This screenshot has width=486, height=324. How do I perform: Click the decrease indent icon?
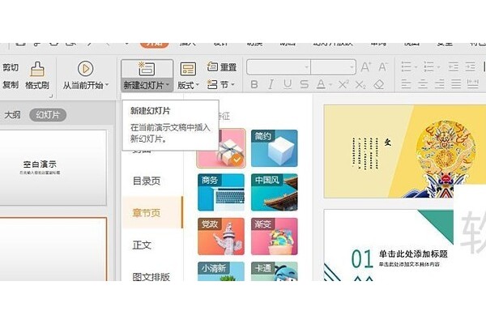[453, 66]
